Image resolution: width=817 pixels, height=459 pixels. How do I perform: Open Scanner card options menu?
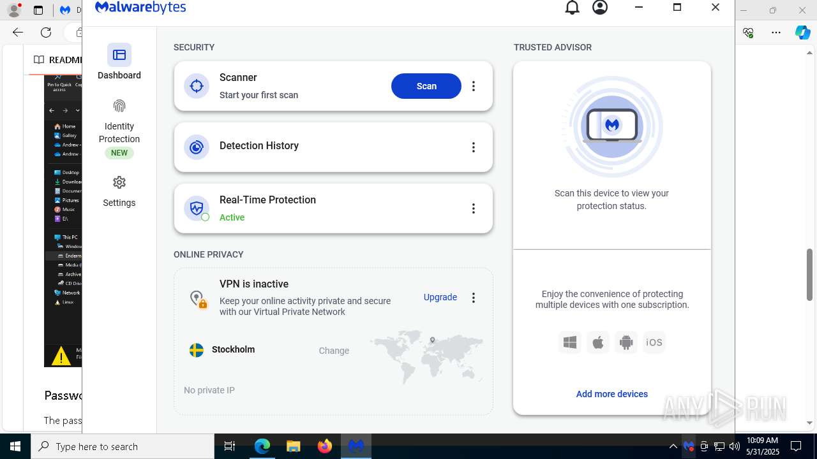pyautogui.click(x=474, y=86)
